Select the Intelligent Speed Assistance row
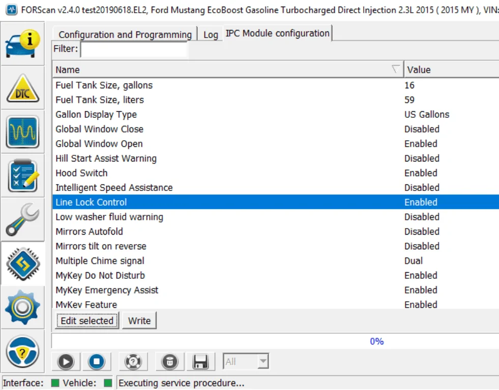 click(276, 187)
